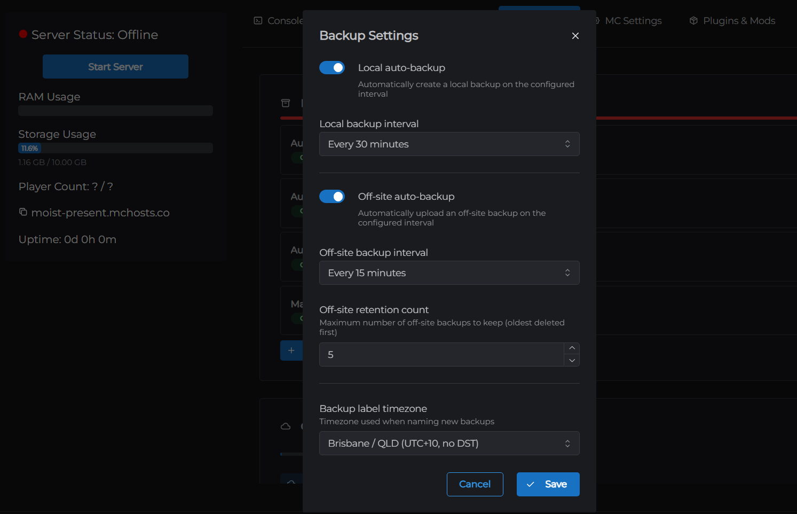
Task: Click the Console terminal icon
Action: (258, 21)
